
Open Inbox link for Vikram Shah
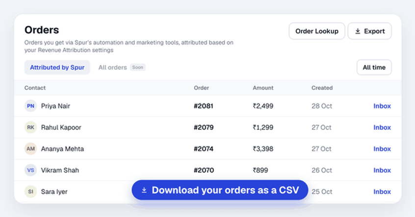[382, 170]
